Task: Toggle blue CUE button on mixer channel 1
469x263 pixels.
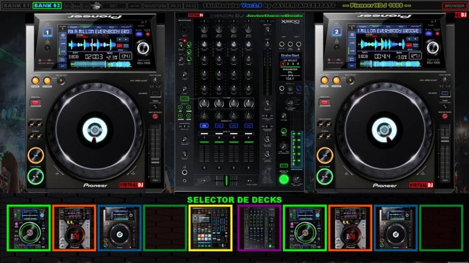Action: pyautogui.click(x=204, y=126)
